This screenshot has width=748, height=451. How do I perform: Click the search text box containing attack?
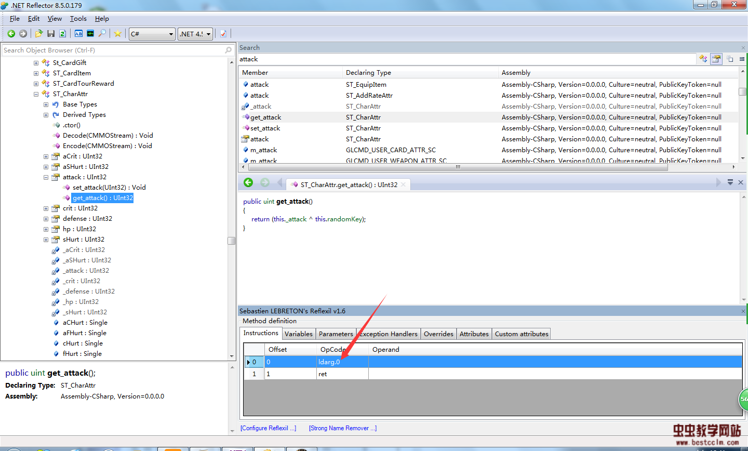pyautogui.click(x=466, y=59)
